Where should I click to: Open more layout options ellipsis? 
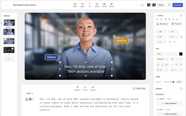pos(181,19)
